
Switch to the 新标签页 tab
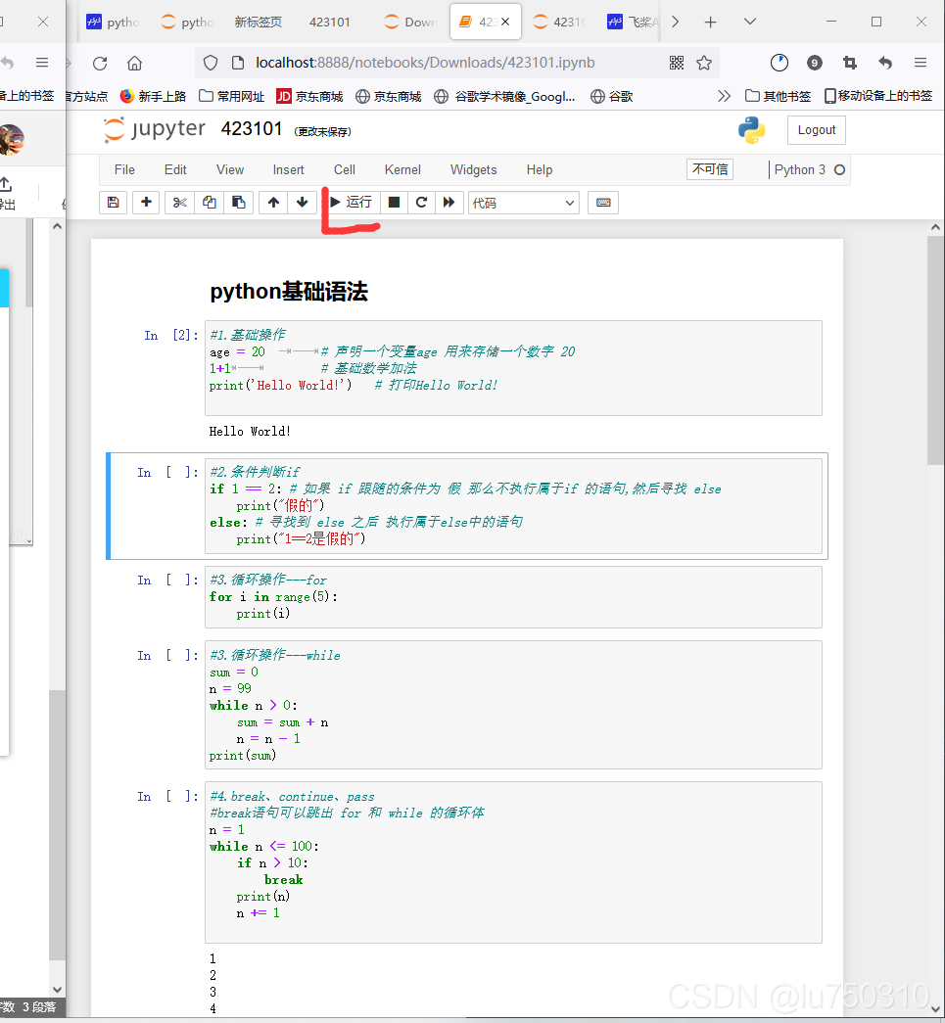[x=259, y=23]
